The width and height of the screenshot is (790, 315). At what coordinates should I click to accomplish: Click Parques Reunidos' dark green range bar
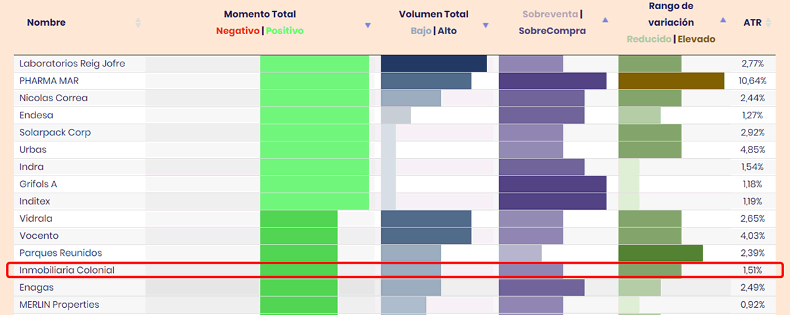[660, 253]
